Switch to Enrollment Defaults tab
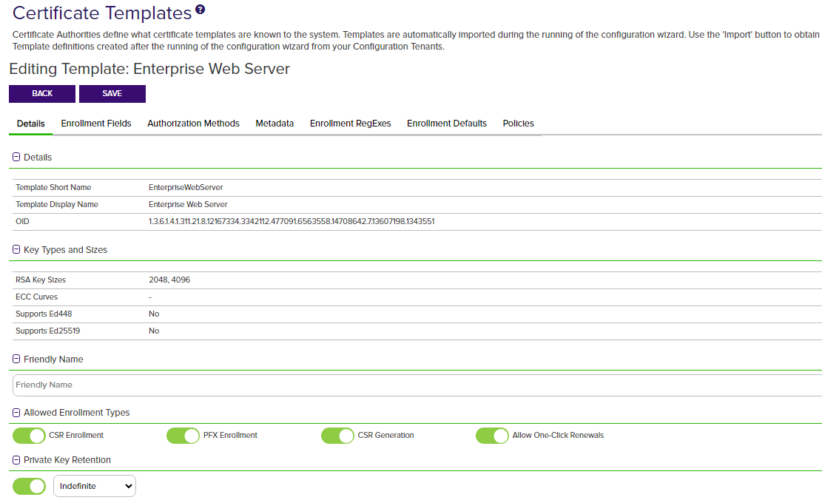This screenshot has width=822, height=500. tap(447, 124)
